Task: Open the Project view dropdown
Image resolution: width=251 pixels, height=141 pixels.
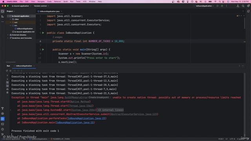Action: tap(11, 11)
